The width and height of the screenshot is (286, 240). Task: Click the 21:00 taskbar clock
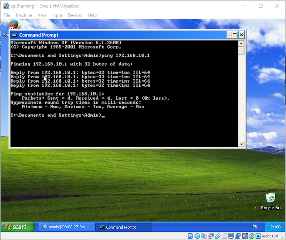point(275,227)
